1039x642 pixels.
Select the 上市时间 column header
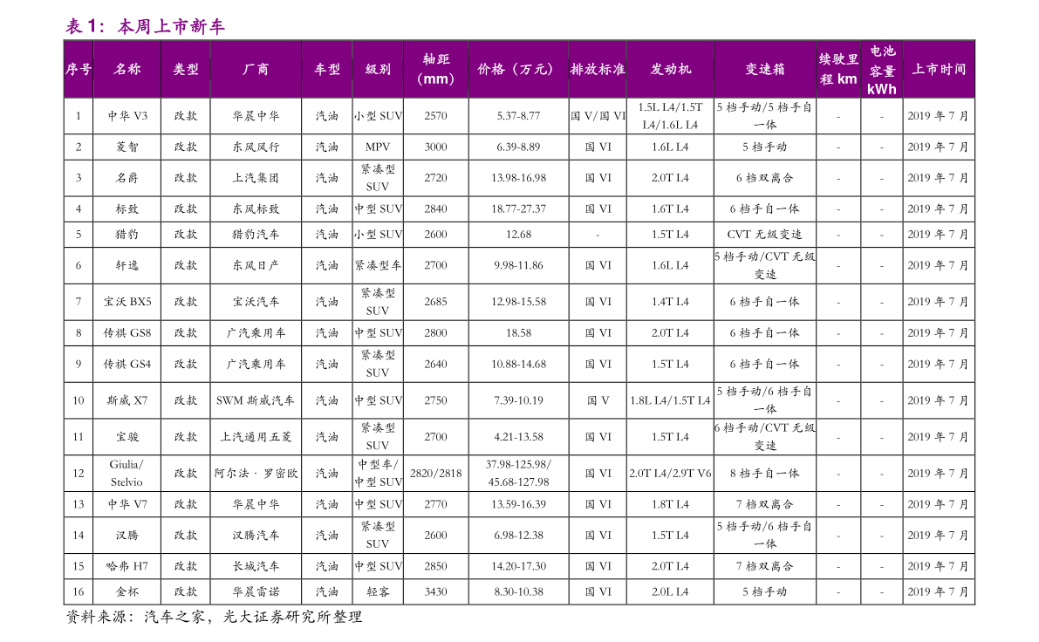point(939,69)
